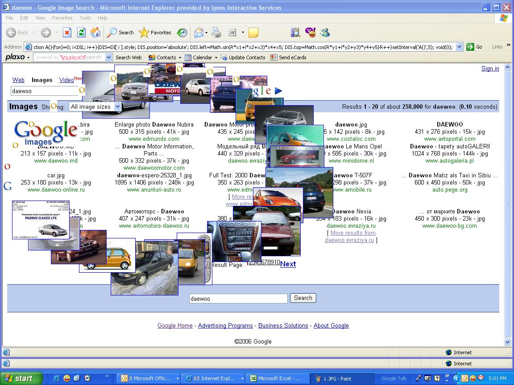Open the All image sizes dropdown
The height and width of the screenshot is (385, 514).
(95, 106)
